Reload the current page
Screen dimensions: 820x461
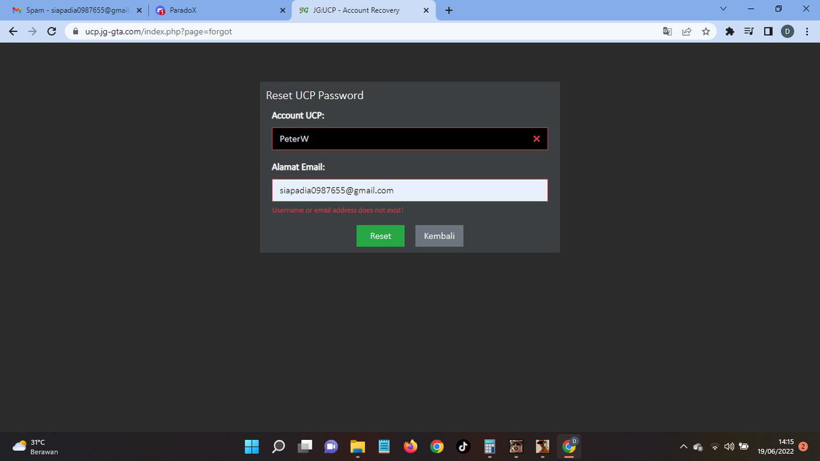point(52,31)
